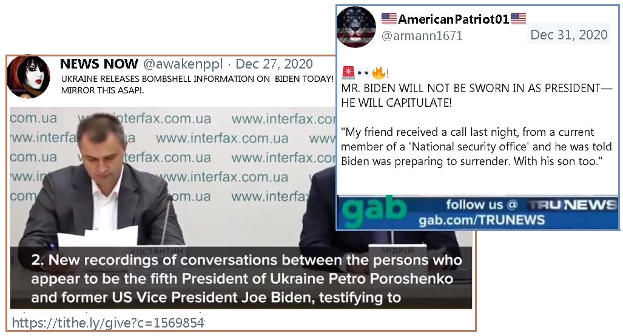Click the video subtitle about Poroshenko
This screenshot has height=336, width=623.
click(246, 278)
